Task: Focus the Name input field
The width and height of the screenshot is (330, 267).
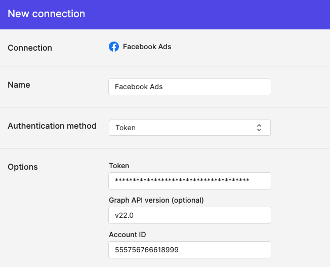Action: (x=190, y=87)
